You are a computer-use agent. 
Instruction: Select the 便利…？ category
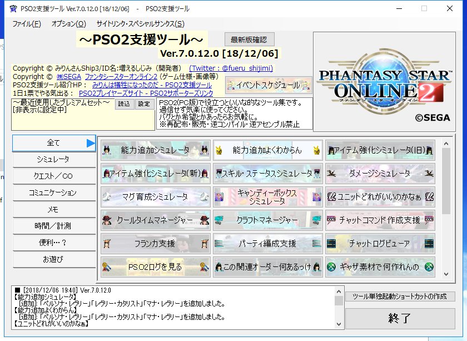click(54, 243)
